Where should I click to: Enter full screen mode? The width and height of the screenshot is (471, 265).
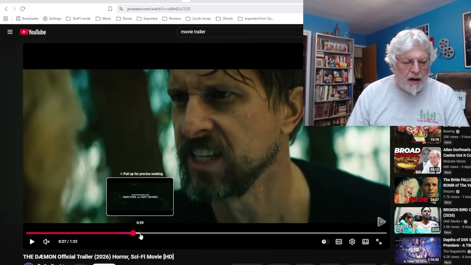tap(379, 242)
